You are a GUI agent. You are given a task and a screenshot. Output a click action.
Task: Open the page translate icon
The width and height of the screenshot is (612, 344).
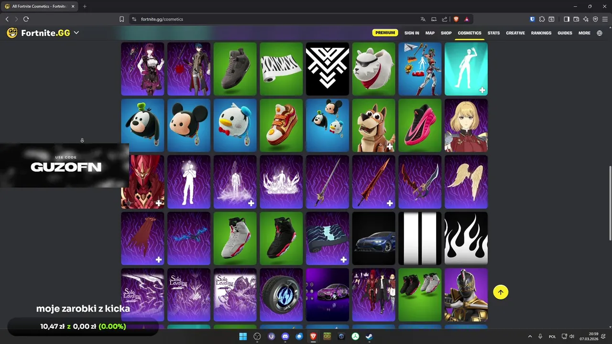point(423,19)
